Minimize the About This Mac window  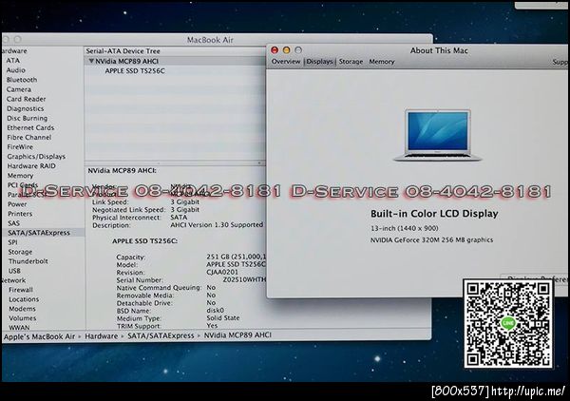[x=287, y=50]
